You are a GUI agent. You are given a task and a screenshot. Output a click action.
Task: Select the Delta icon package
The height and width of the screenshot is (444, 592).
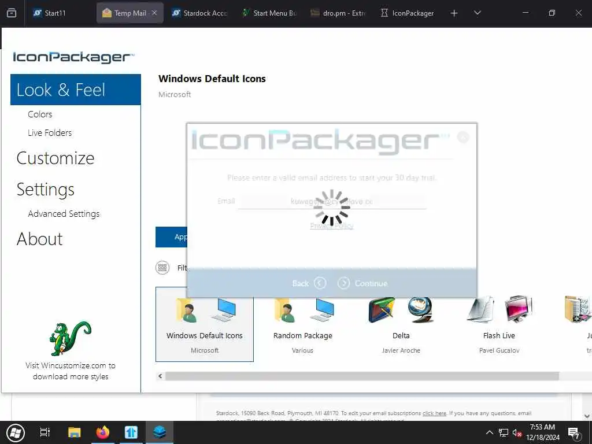(x=401, y=325)
